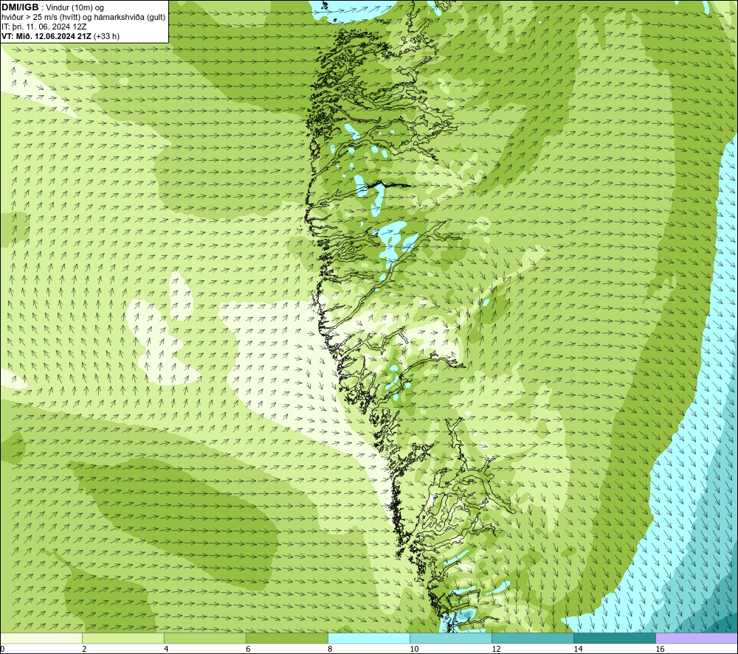This screenshot has height=654, width=738.
Task: Click the '(+33 h)' forecast offset text
Action: click(x=107, y=36)
